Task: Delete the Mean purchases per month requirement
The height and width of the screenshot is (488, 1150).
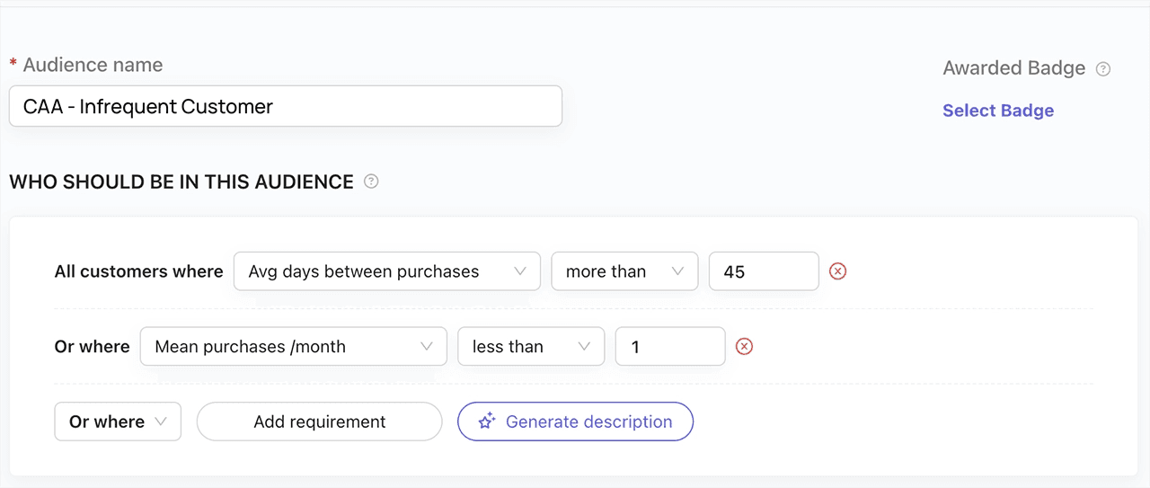Action: tap(744, 347)
